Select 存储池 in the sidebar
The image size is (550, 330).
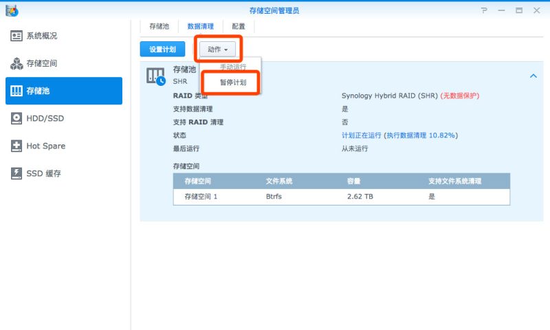click(64, 91)
